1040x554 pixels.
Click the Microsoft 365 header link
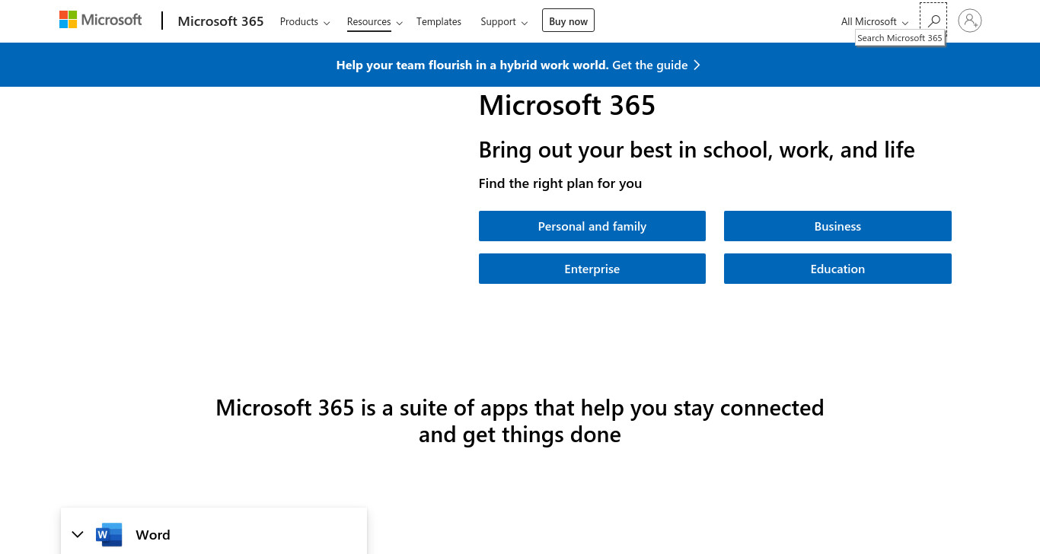[221, 21]
